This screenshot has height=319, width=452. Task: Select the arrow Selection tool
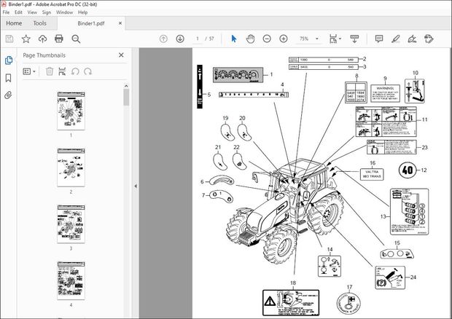tap(234, 39)
